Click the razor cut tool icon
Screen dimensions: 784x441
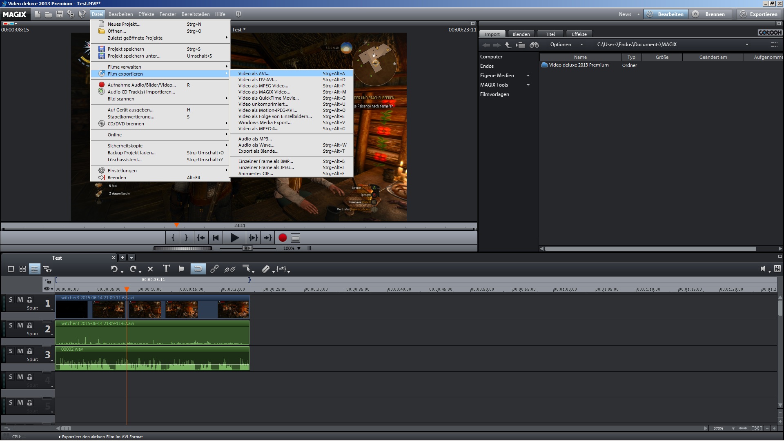pyautogui.click(x=266, y=269)
